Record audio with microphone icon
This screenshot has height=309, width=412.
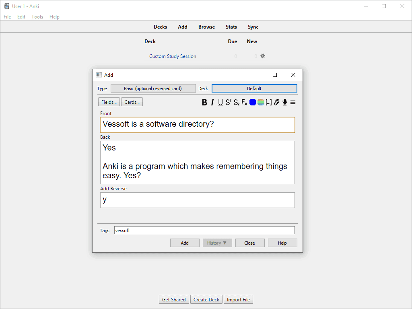pyautogui.click(x=285, y=102)
